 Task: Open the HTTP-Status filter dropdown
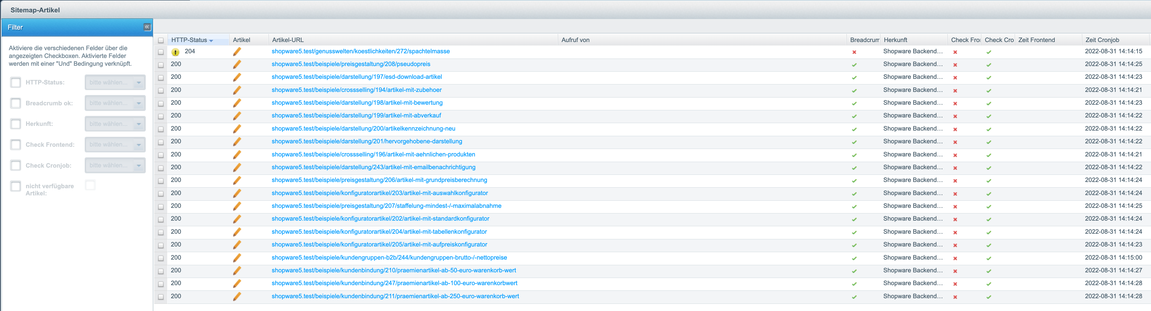pyautogui.click(x=139, y=82)
